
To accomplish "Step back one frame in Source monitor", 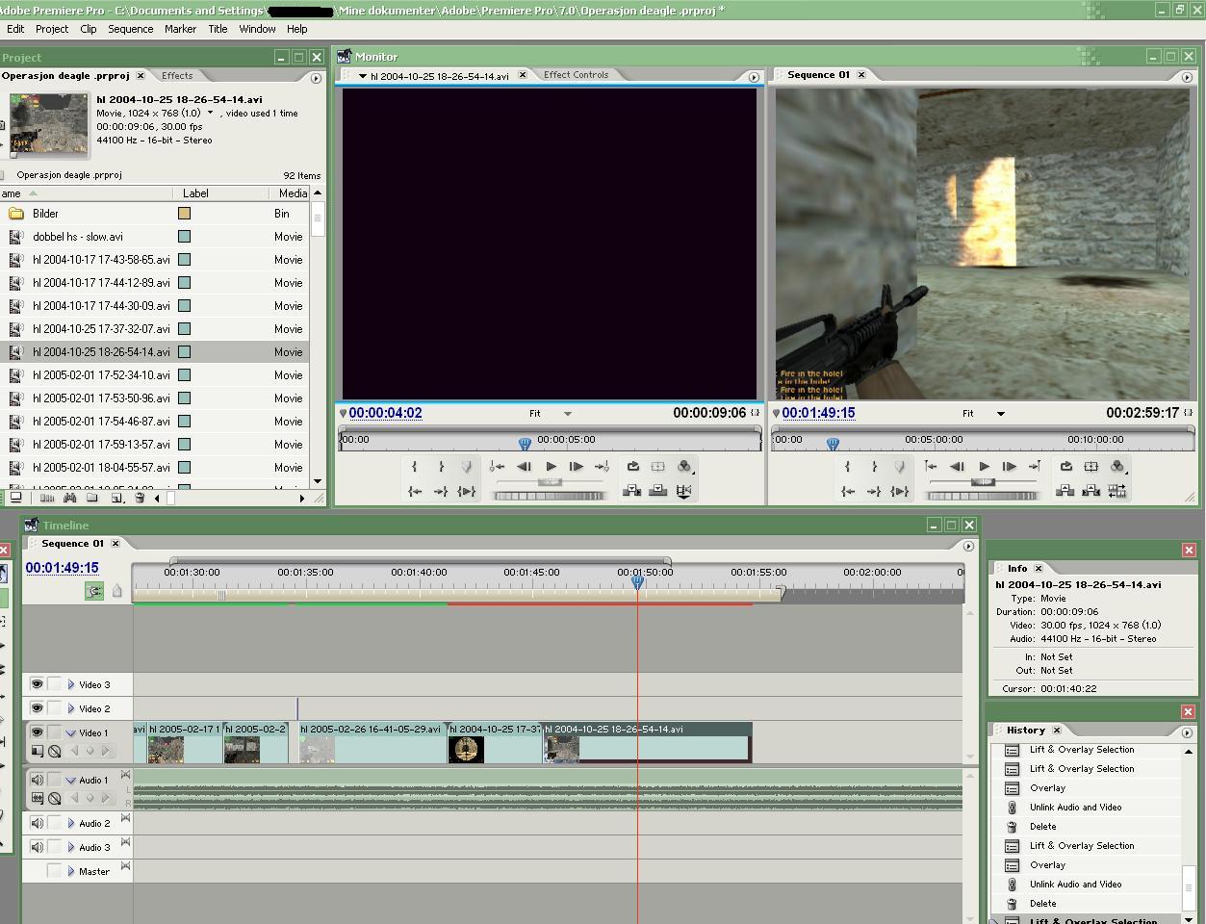I will point(524,467).
